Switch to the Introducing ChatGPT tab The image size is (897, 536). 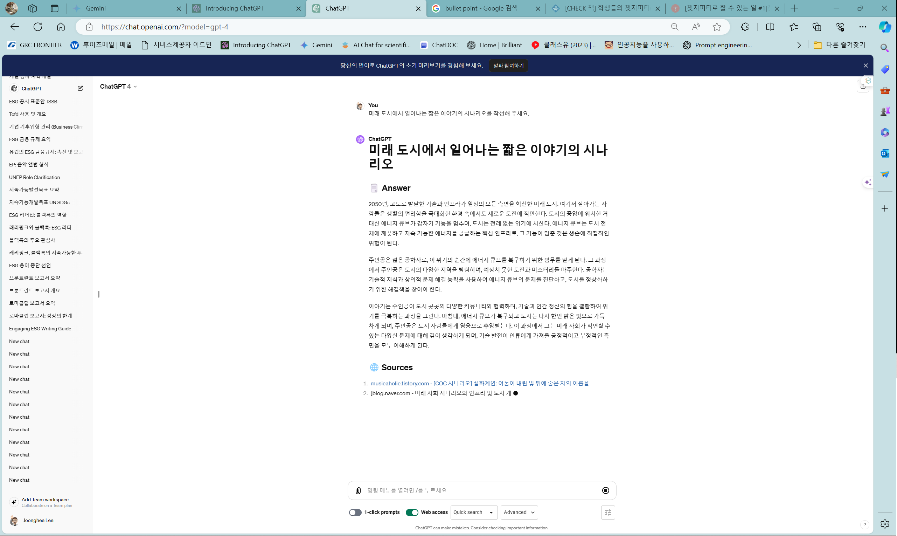[245, 8]
